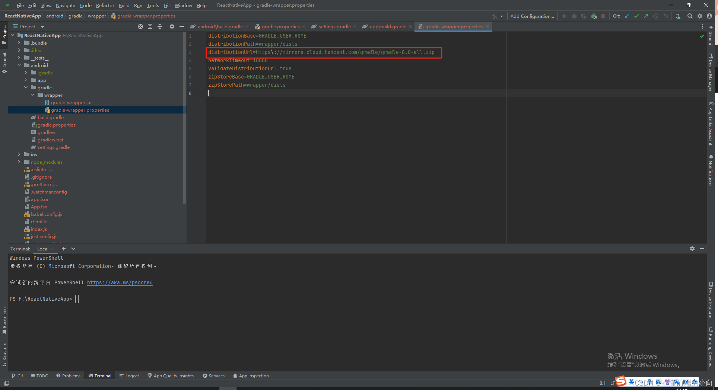
Task: Add a new terminal session tab
Action: click(x=64, y=249)
